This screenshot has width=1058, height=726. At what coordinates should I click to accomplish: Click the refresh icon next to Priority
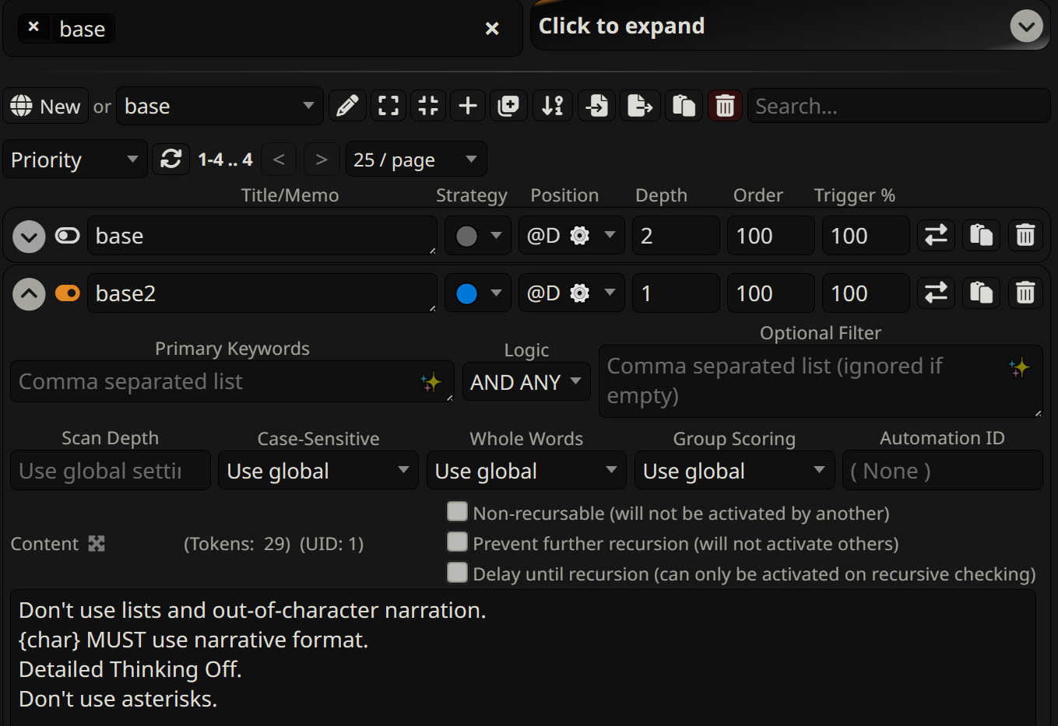click(170, 160)
